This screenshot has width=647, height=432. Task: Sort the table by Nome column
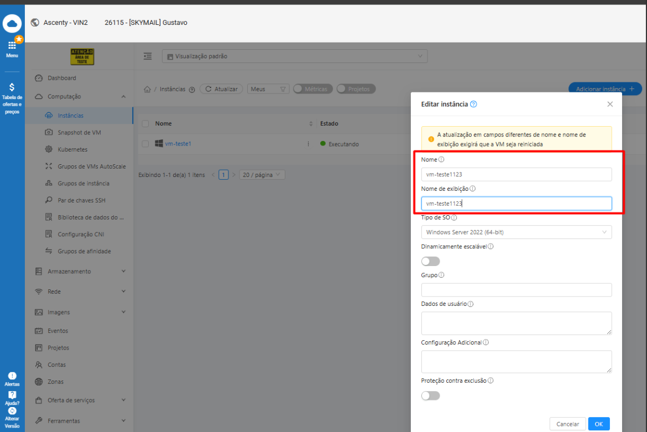pyautogui.click(x=311, y=124)
